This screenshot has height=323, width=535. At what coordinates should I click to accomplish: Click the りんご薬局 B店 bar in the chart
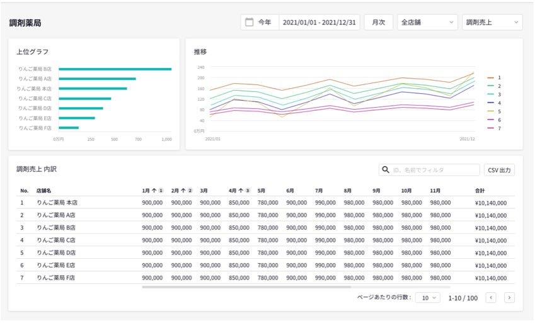point(115,69)
